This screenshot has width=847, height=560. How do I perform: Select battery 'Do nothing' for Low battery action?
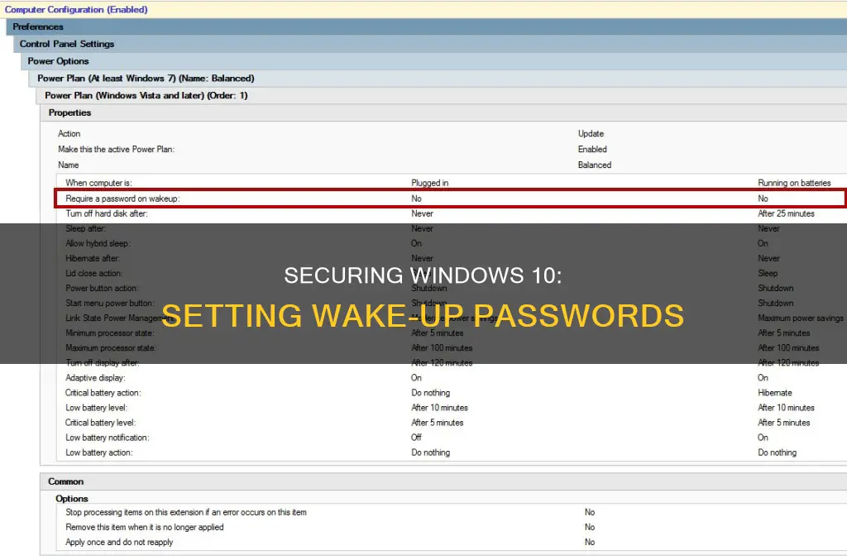(x=777, y=452)
